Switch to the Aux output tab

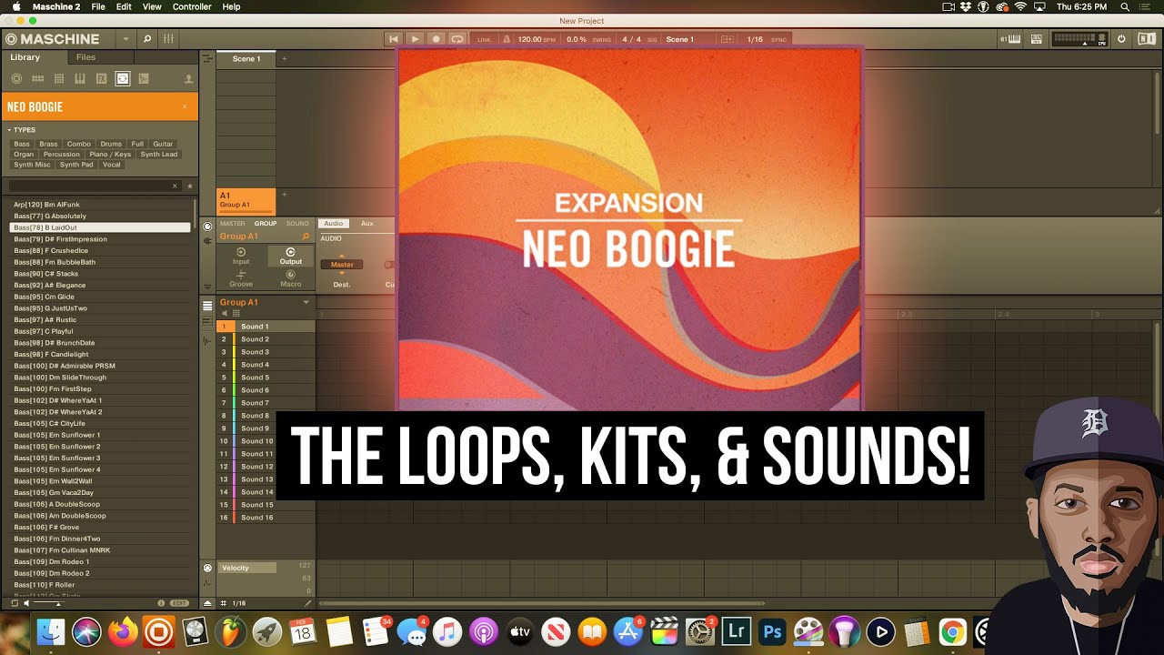[366, 223]
